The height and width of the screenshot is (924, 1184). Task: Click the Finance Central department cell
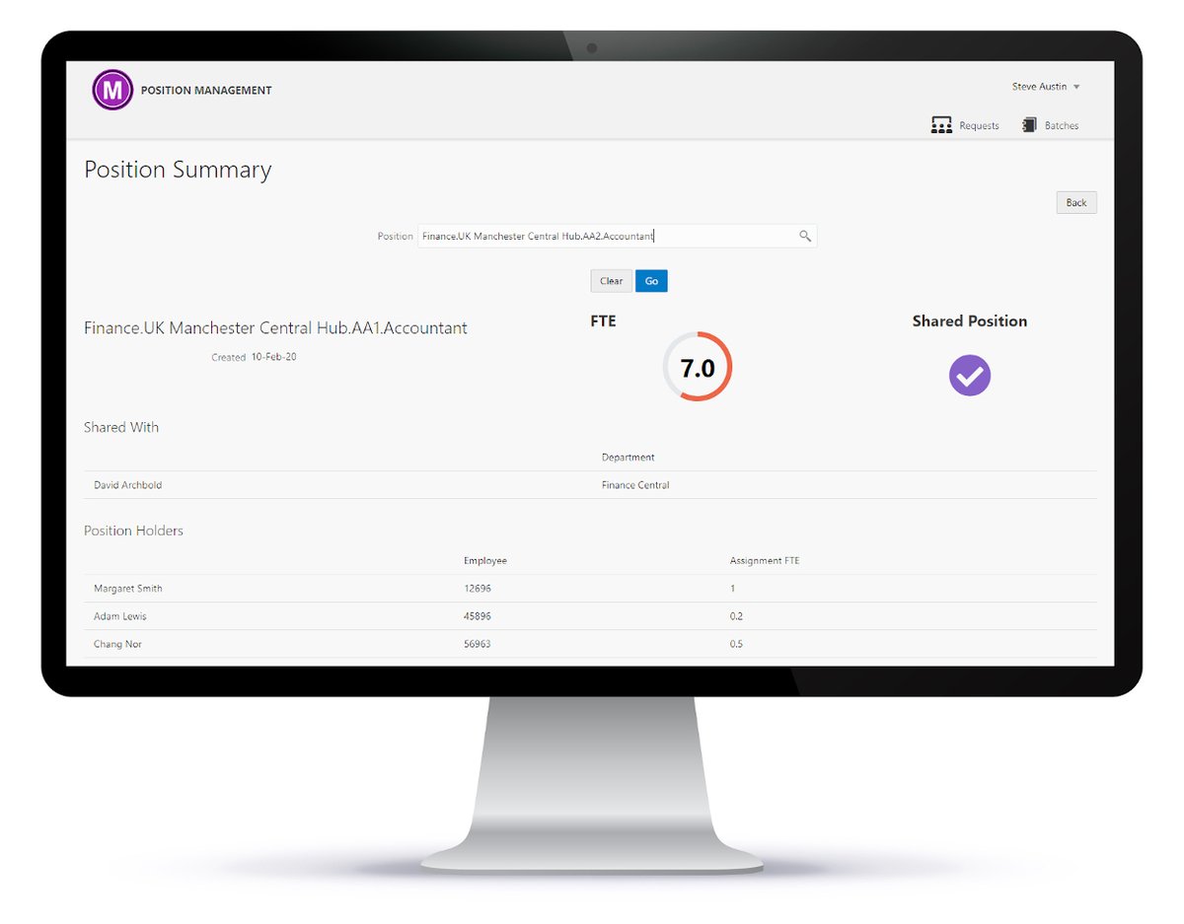[635, 485]
